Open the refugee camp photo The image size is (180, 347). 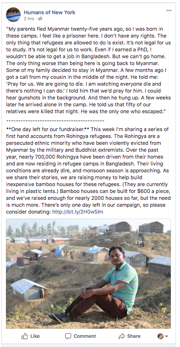(x=88, y=274)
